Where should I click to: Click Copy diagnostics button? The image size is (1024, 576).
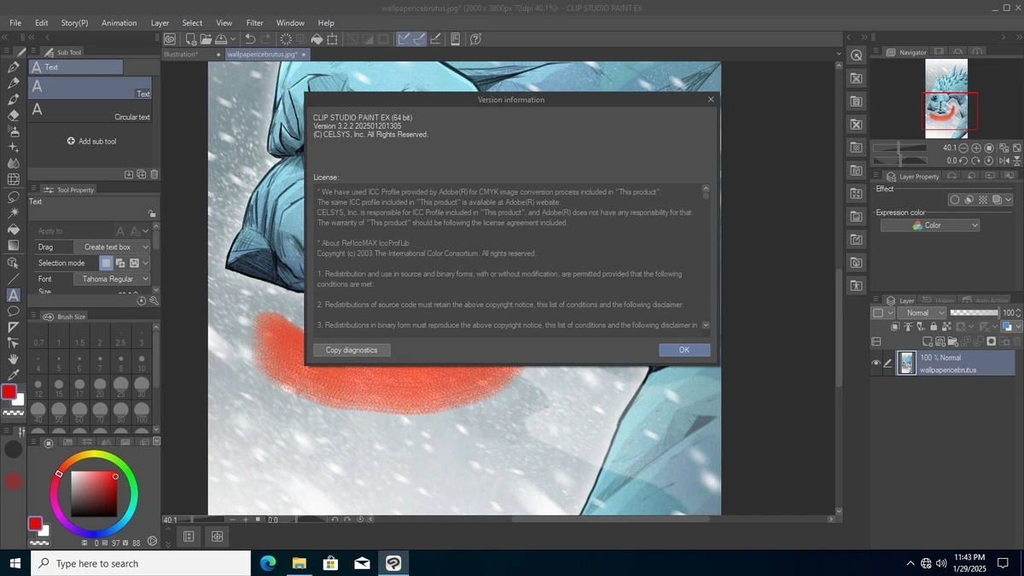(x=352, y=350)
